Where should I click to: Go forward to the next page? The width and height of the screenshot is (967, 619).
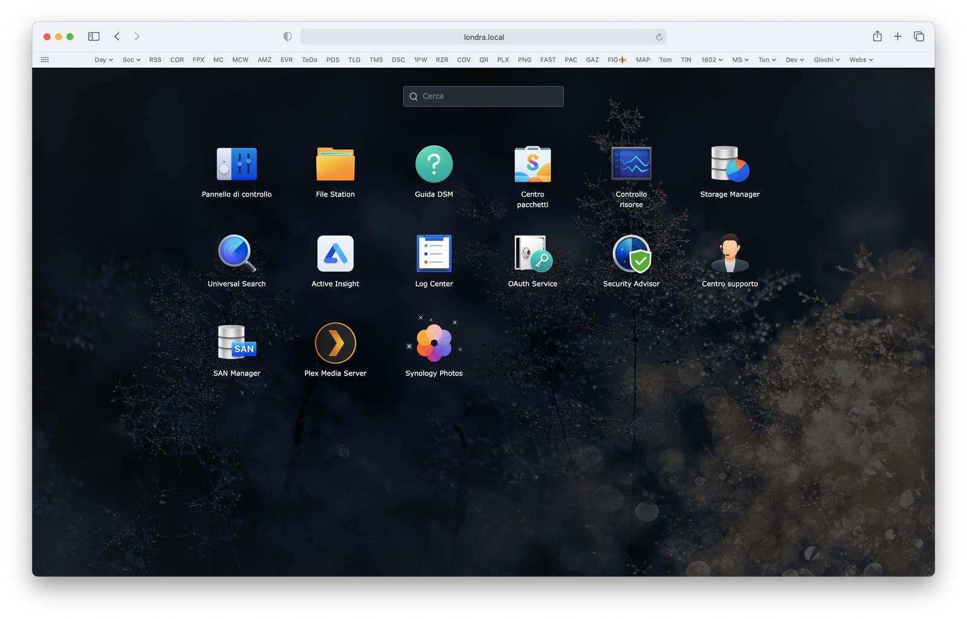[137, 36]
